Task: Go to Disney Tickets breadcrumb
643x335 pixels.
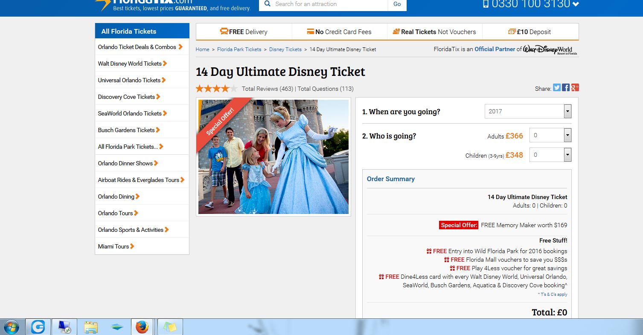Action: [285, 49]
